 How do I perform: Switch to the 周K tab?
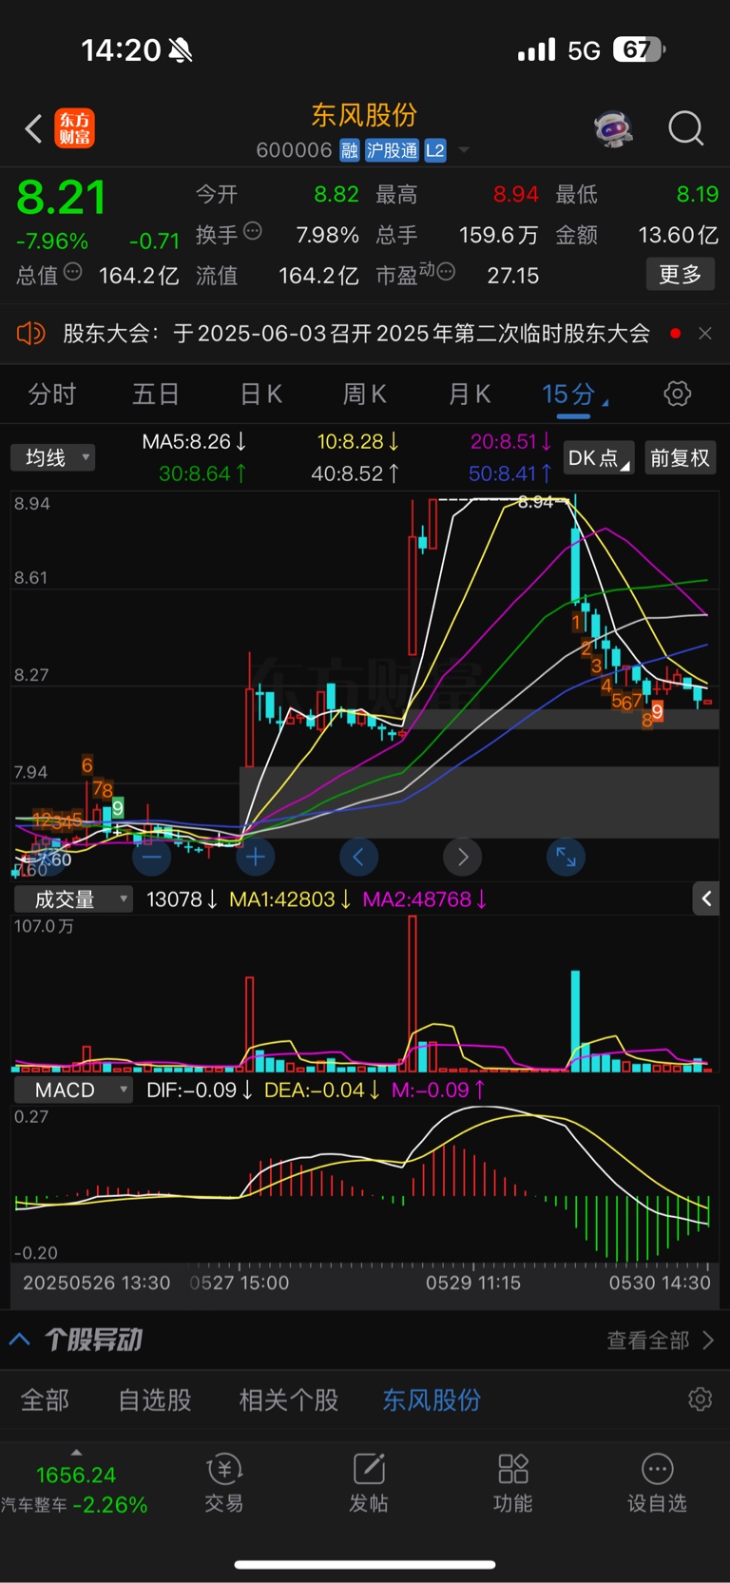[365, 395]
